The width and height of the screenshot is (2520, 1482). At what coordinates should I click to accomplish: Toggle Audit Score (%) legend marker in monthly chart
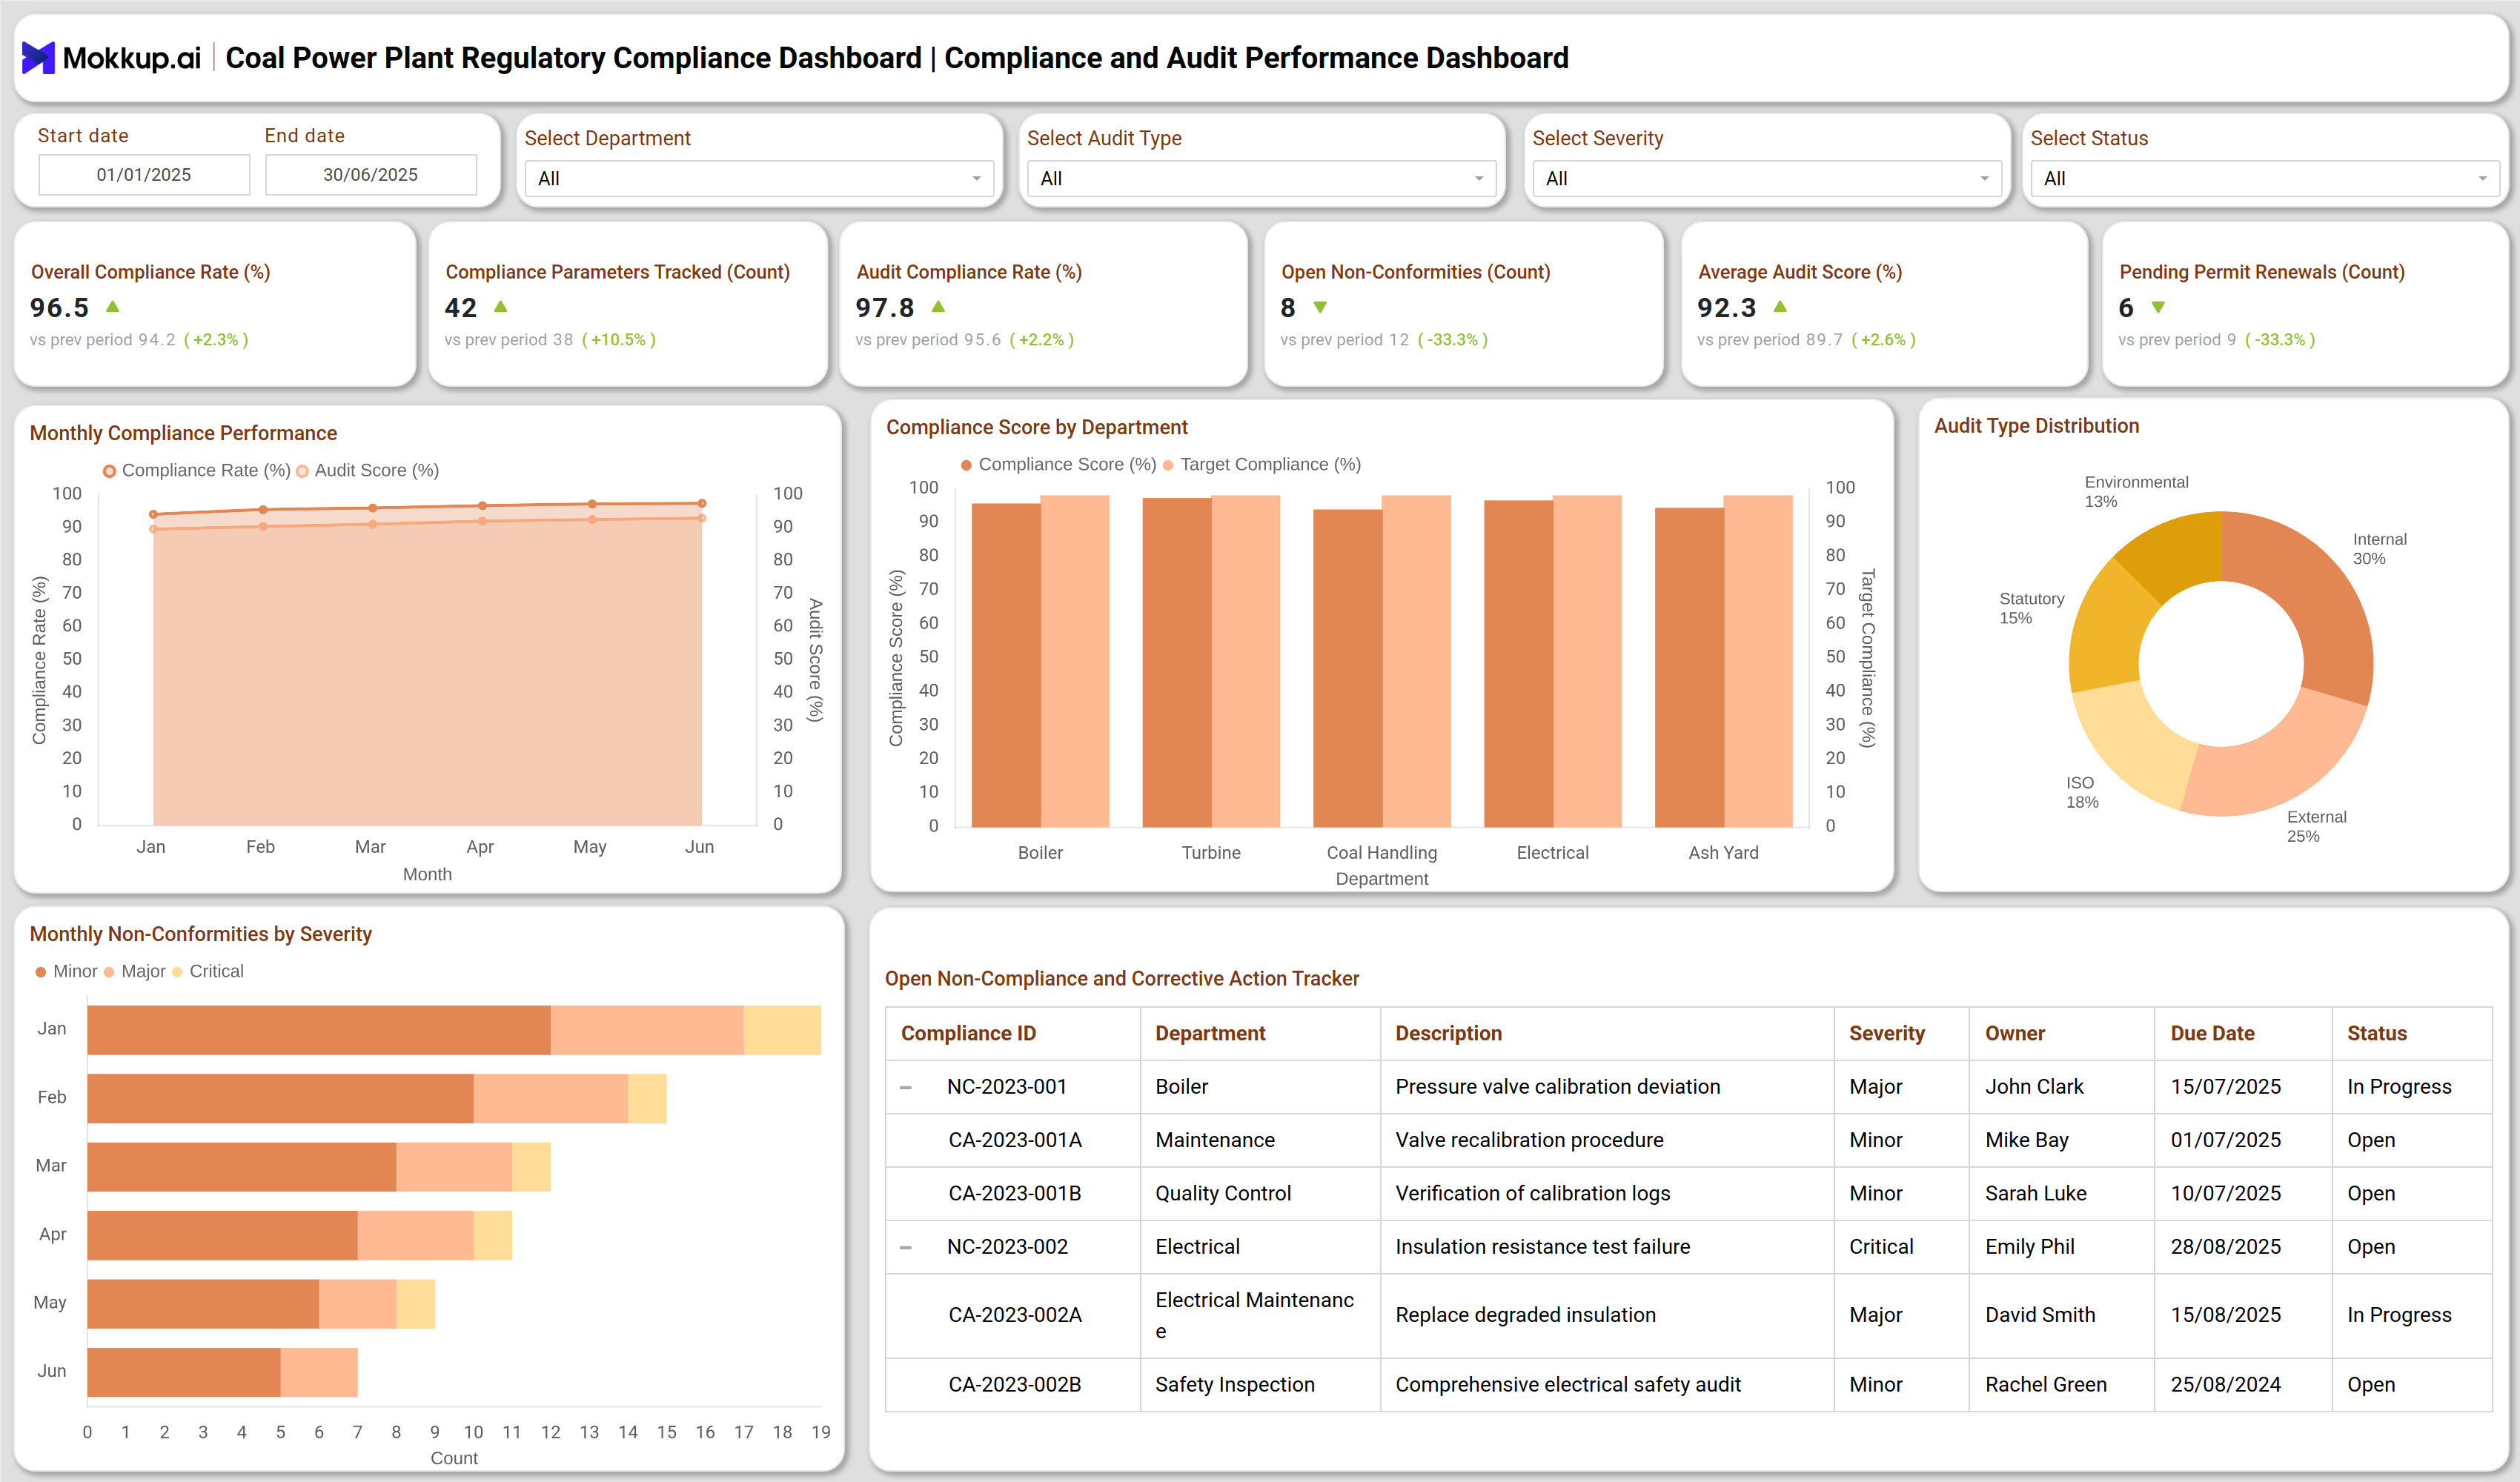coord(302,471)
